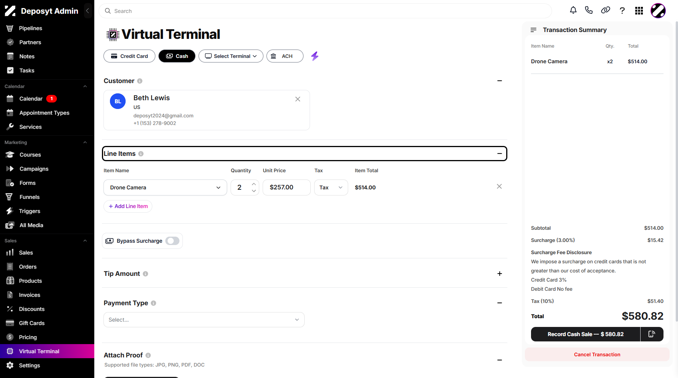Remove customer Beth Lewis with the X
This screenshot has width=678, height=378.
(298, 99)
